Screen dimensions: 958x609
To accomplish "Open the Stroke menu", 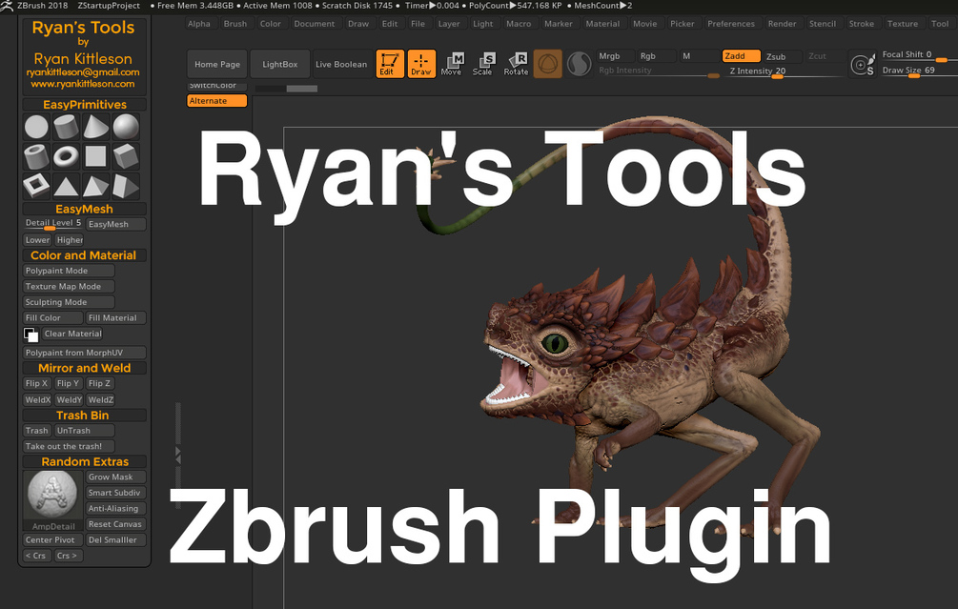I will [862, 24].
